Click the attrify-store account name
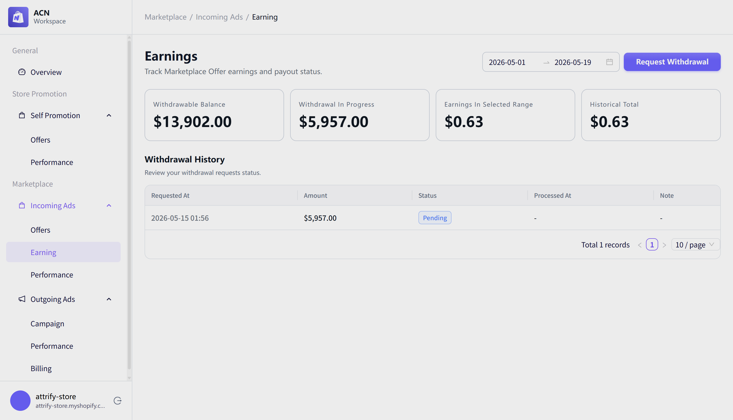 (x=56, y=396)
